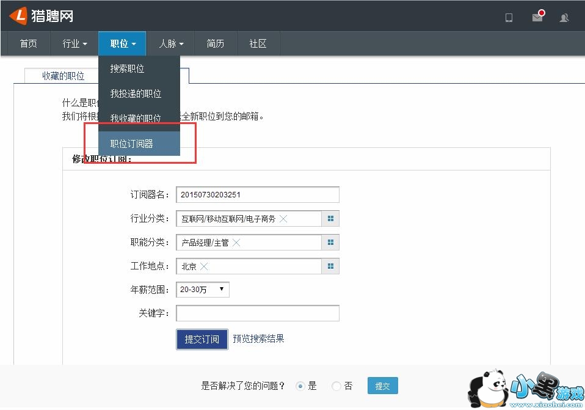Remove 互联网/移动互联网/电子商务 tag
This screenshot has height=410, width=585.
click(283, 219)
